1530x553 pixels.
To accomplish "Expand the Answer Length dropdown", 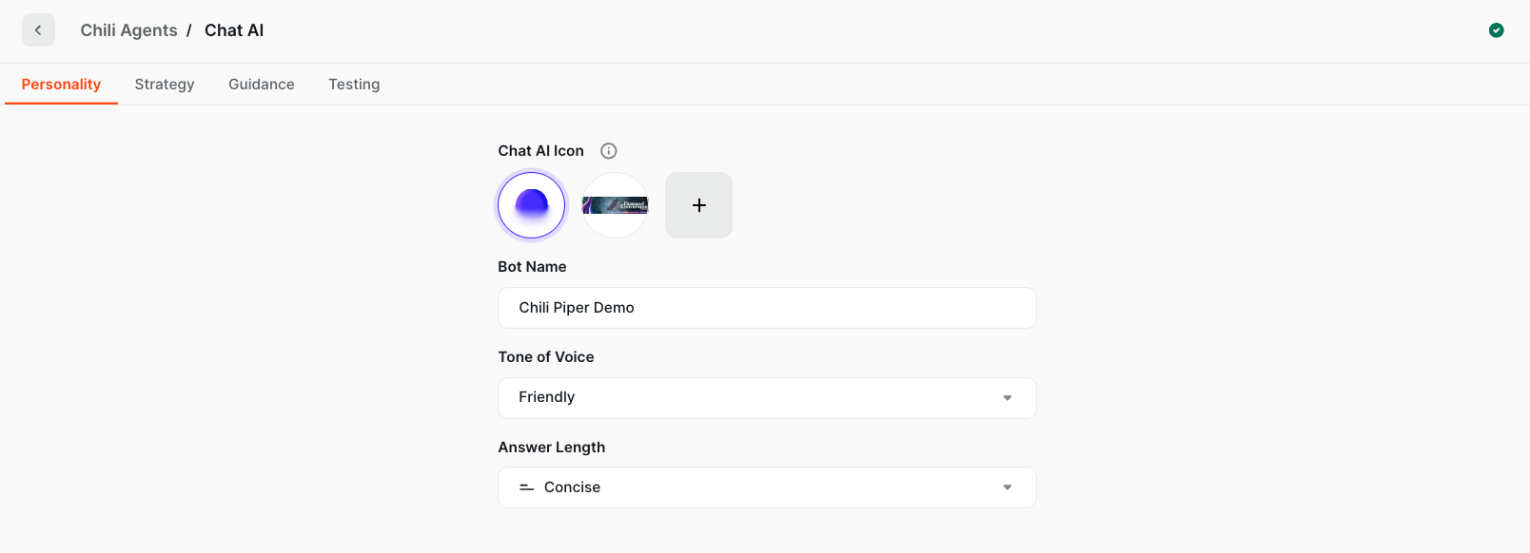I will (x=767, y=487).
